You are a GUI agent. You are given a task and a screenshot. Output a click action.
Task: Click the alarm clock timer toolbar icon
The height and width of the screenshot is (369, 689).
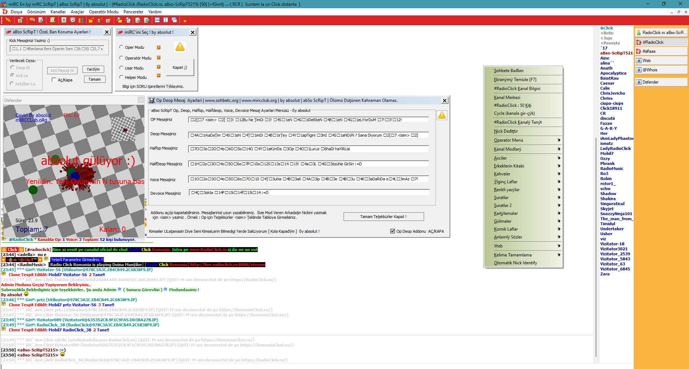pos(73,20)
